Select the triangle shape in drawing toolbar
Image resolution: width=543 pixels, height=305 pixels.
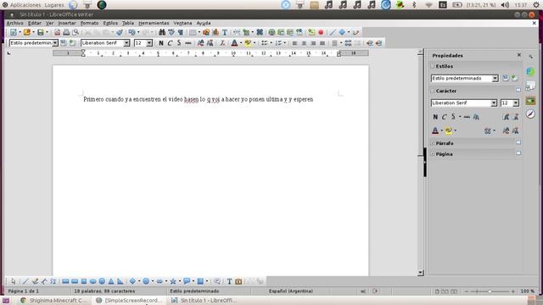coord(111,281)
